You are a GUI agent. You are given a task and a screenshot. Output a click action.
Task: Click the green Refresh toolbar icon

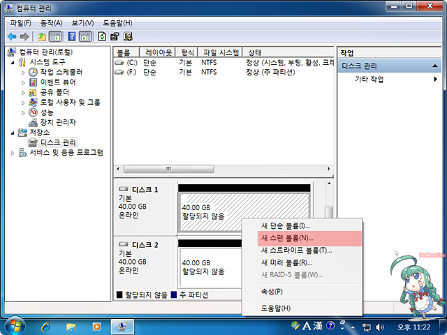point(103,36)
